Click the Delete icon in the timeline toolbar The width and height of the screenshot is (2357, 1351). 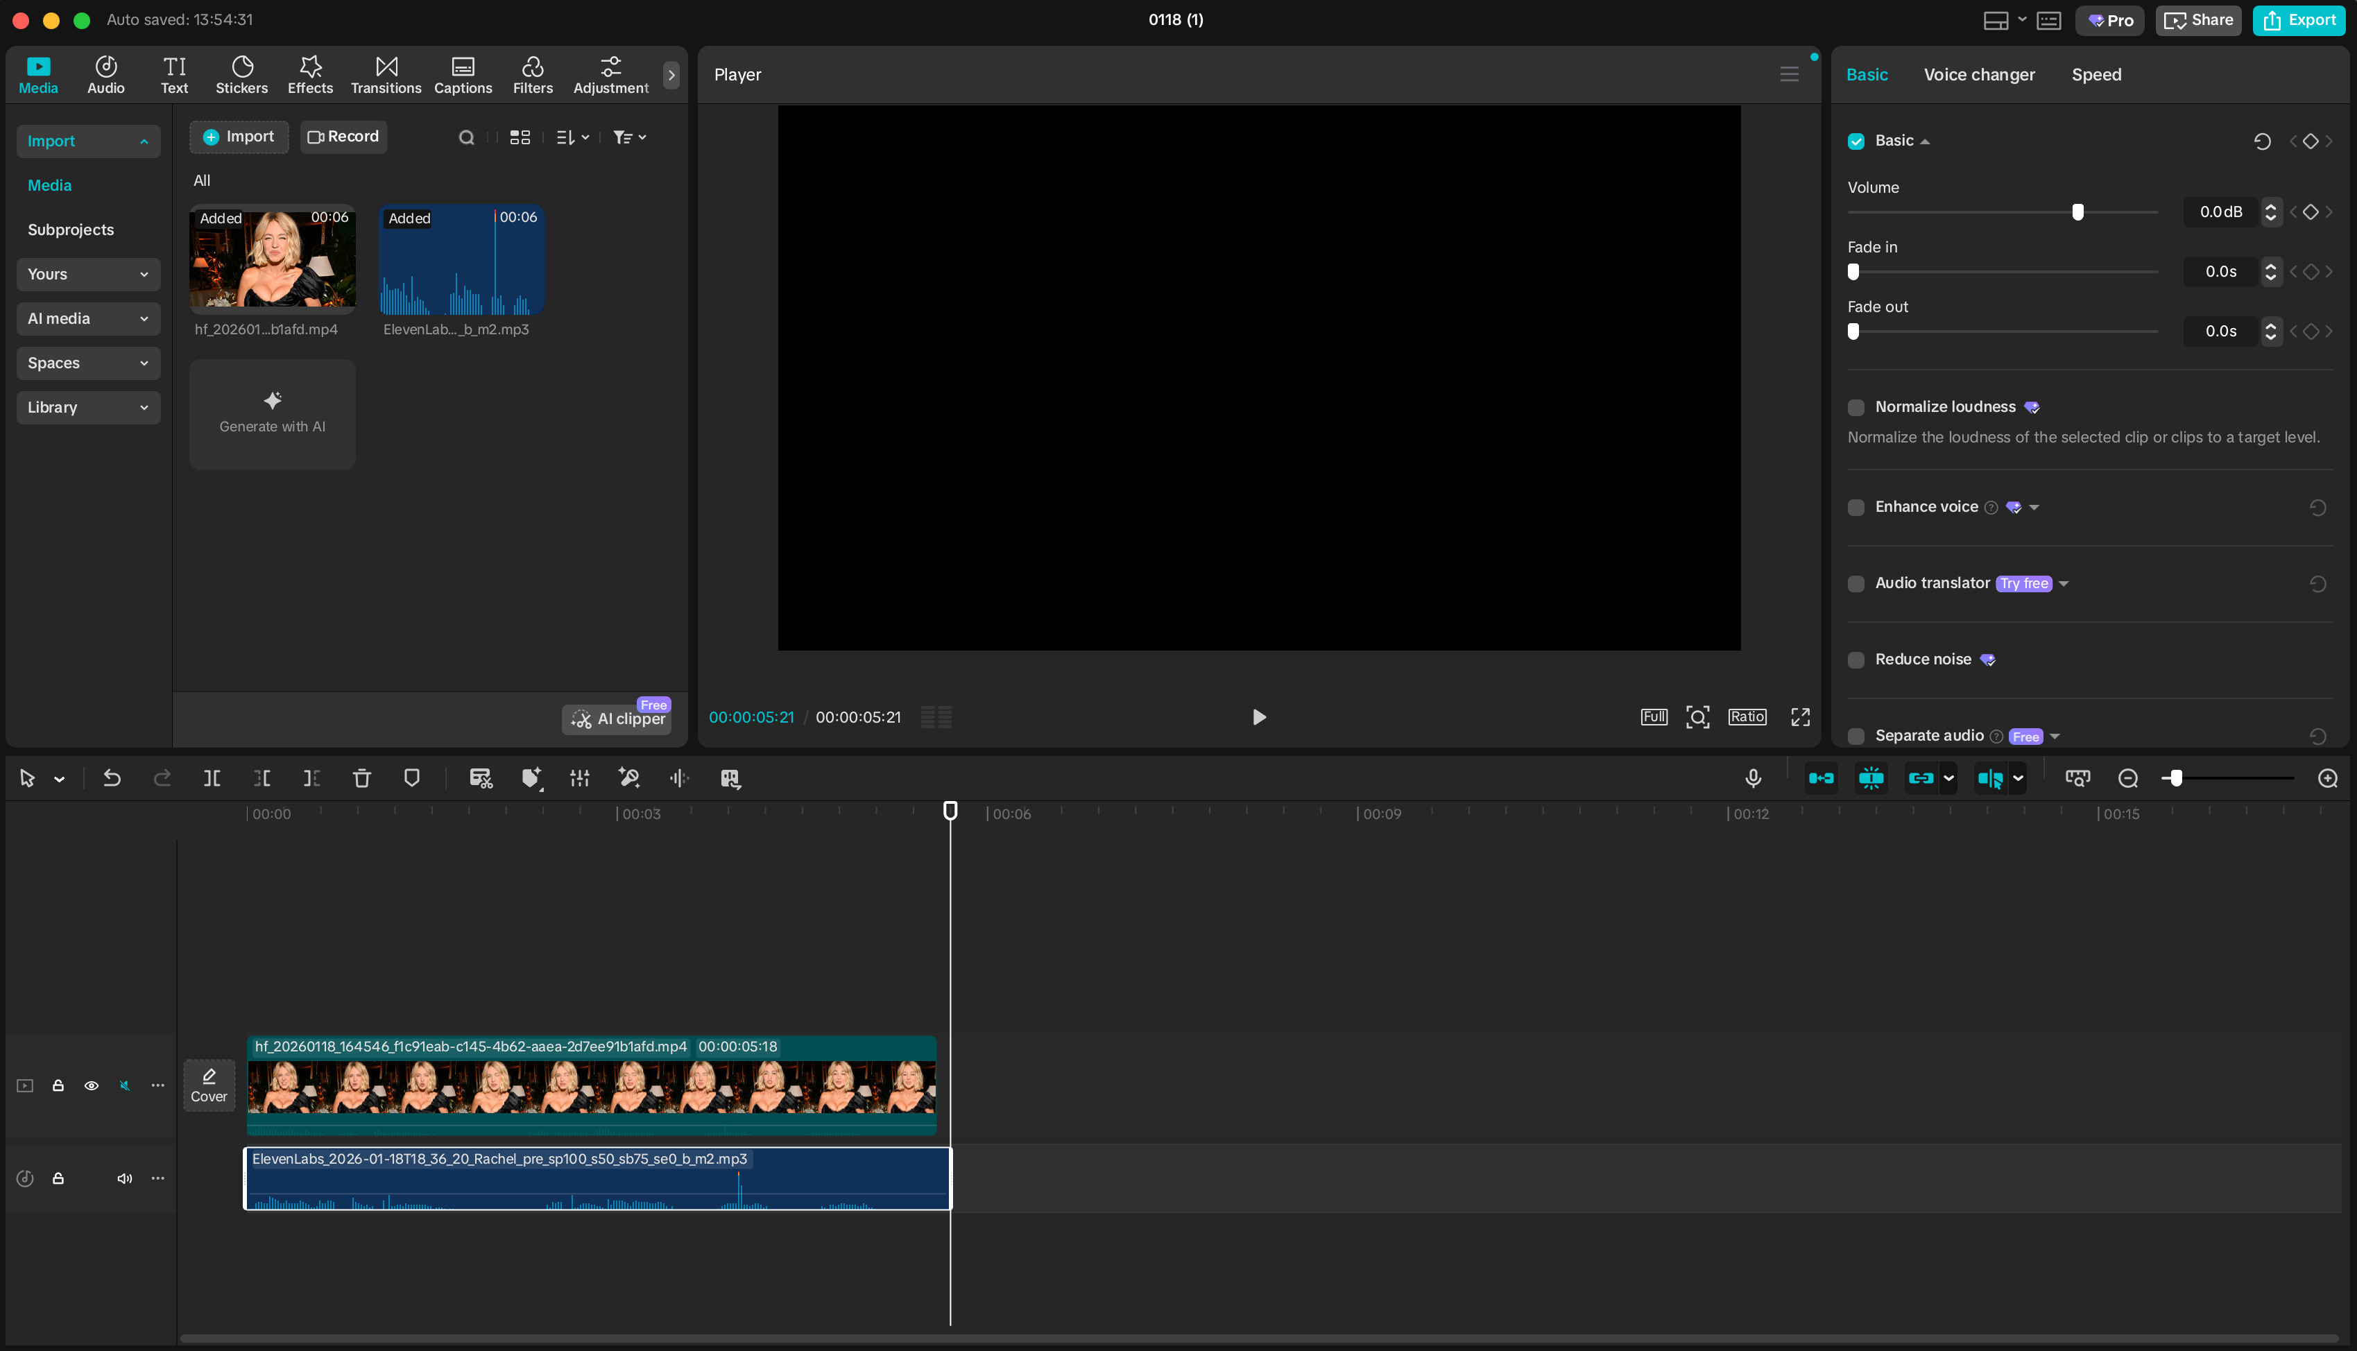[x=362, y=779]
